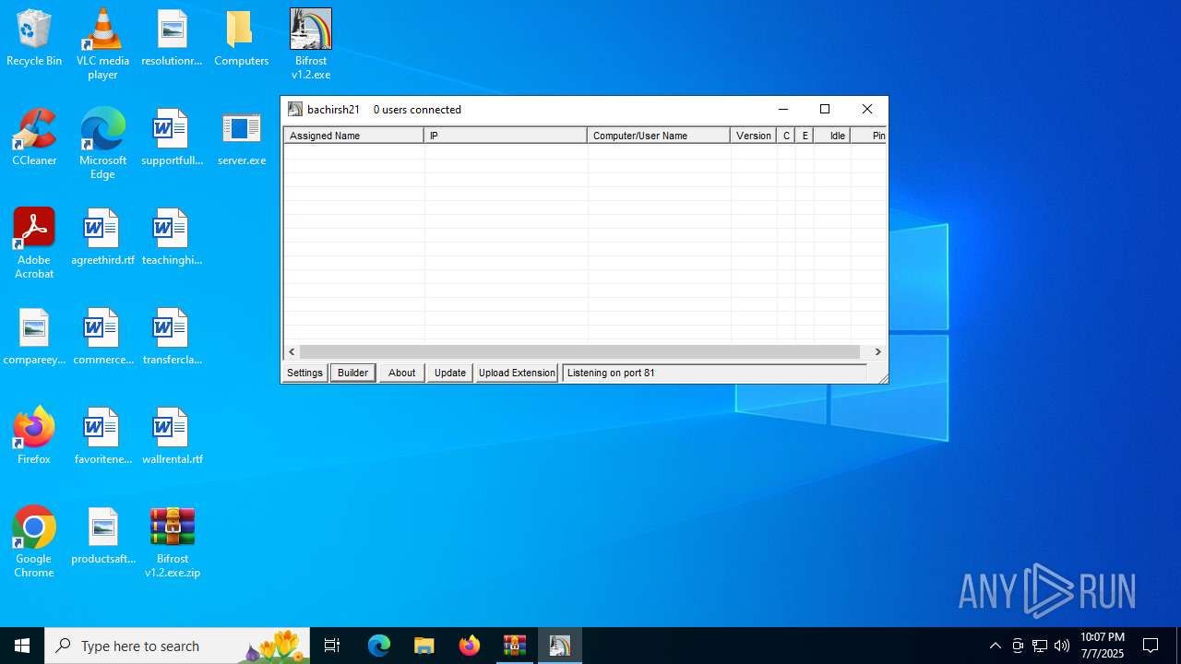Select compareey... image file icon
1181x664 pixels.
click(34, 338)
